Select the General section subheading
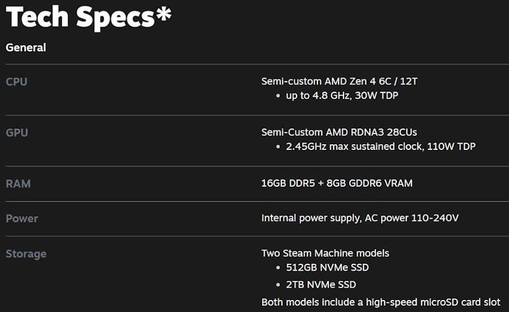The width and height of the screenshot is (509, 312). (26, 48)
